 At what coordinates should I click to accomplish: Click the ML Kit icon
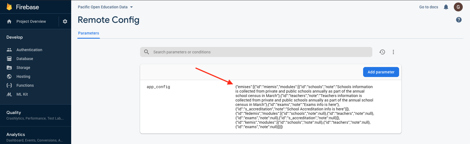click(x=9, y=94)
